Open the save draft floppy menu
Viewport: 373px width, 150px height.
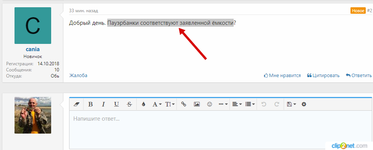pos(291,104)
